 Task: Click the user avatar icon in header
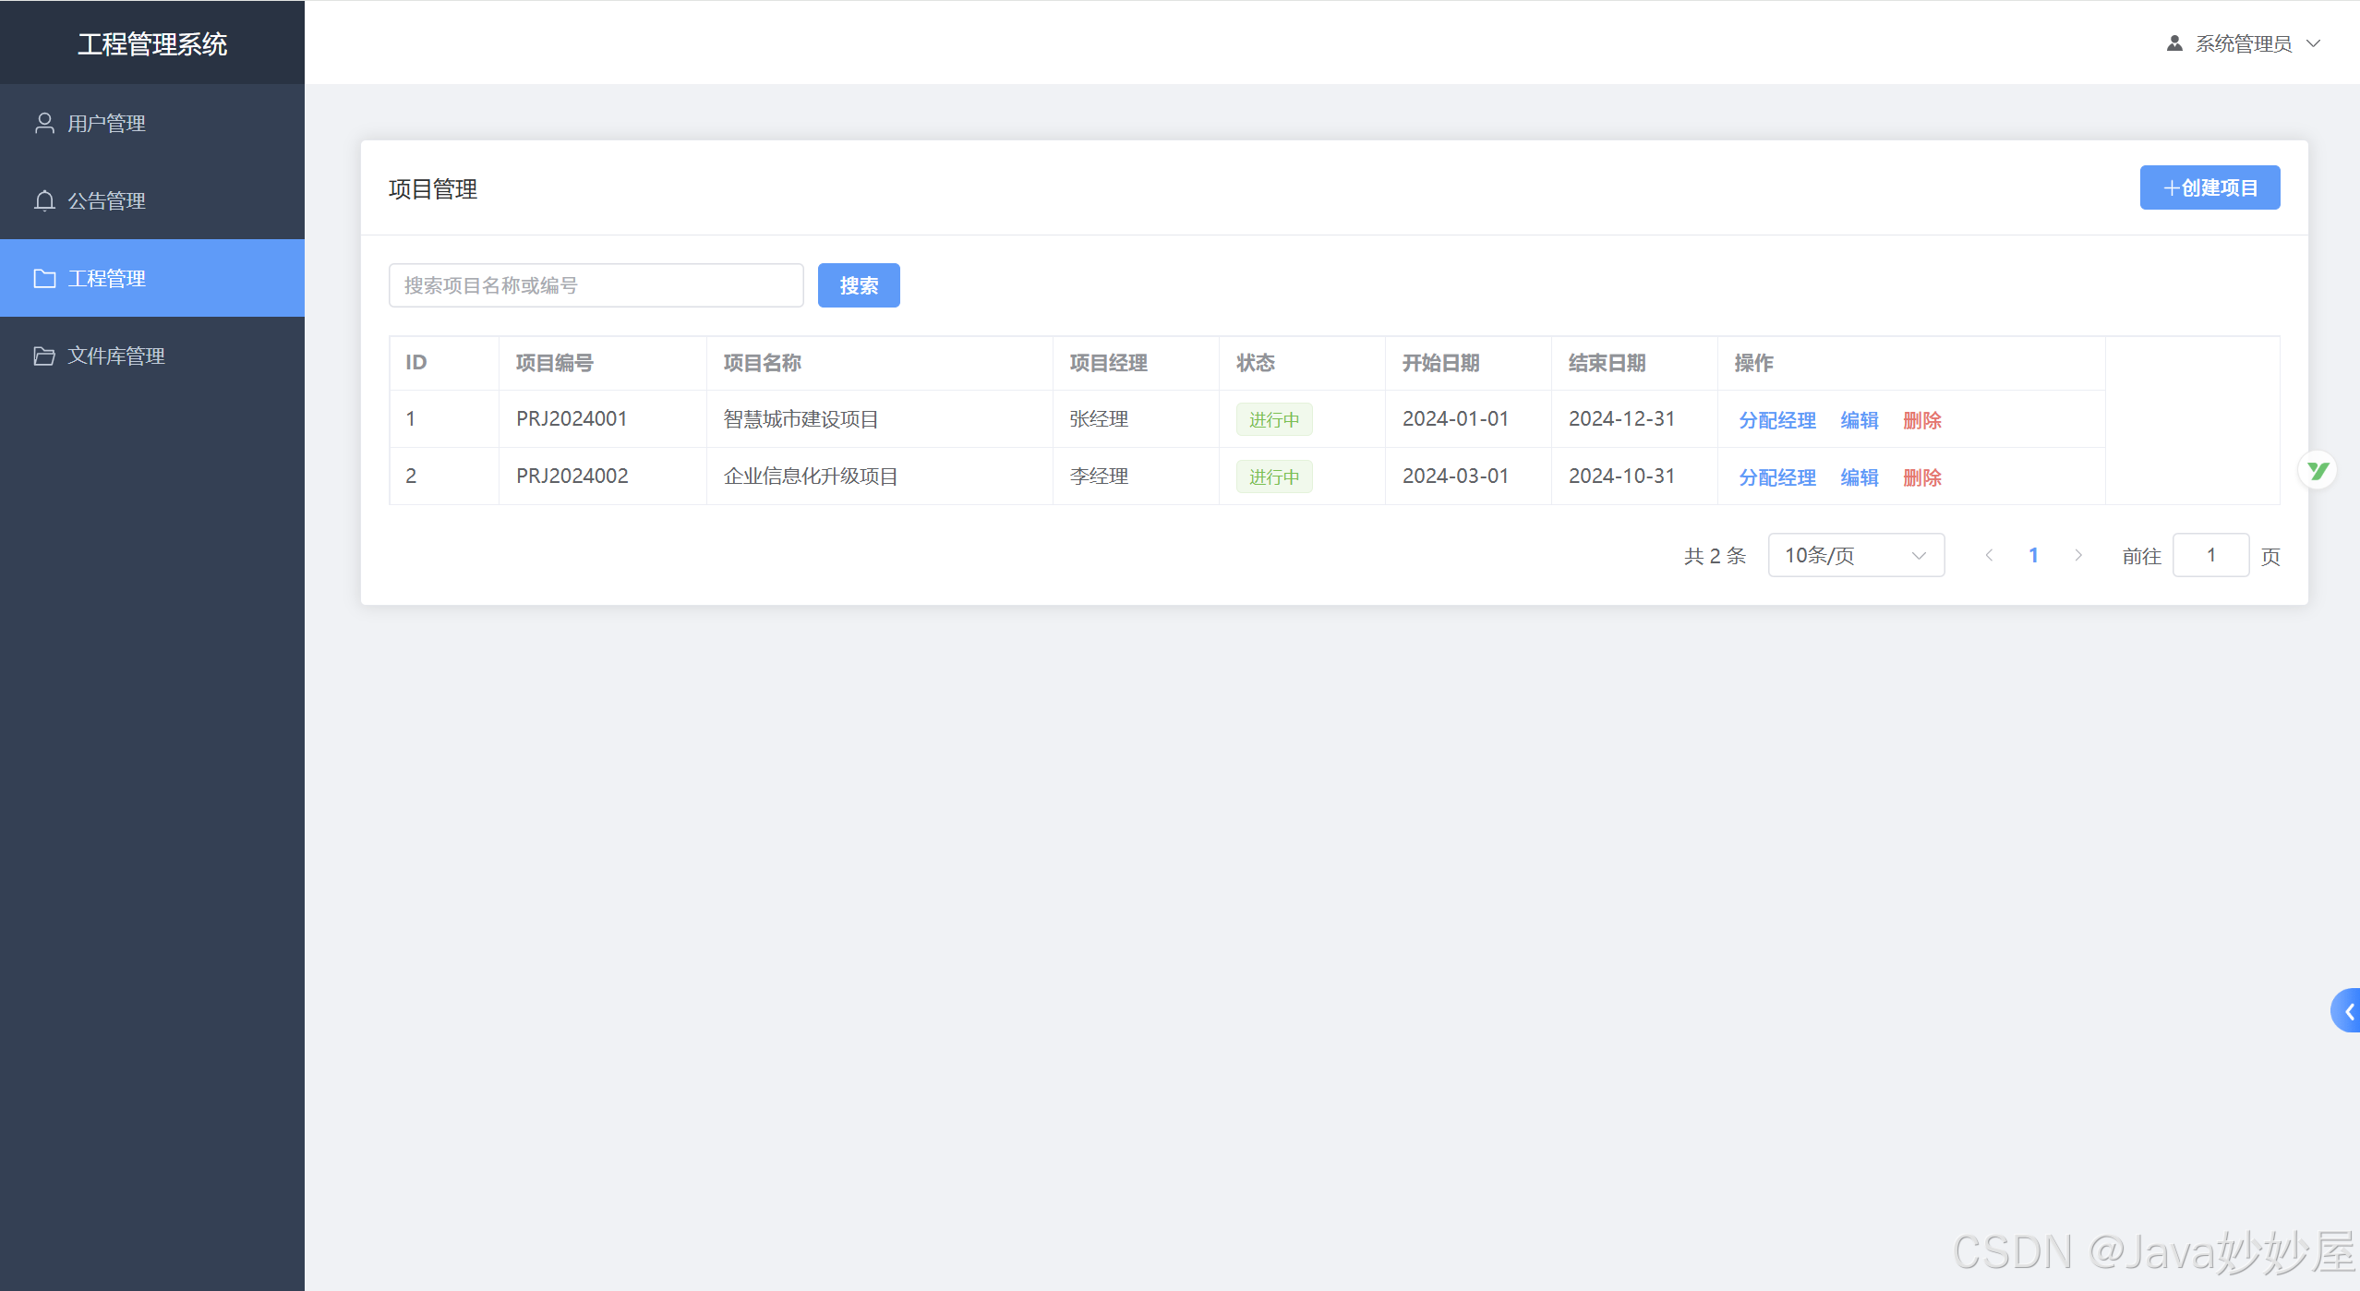click(x=2174, y=43)
